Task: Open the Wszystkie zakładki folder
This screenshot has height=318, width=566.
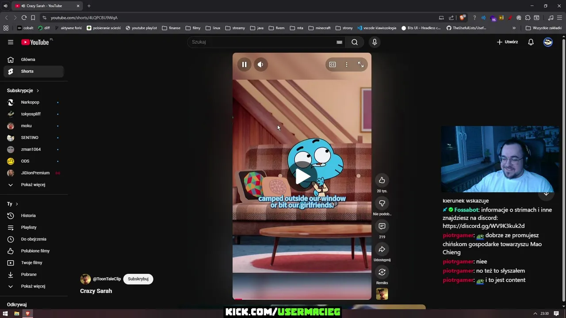Action: [543, 28]
